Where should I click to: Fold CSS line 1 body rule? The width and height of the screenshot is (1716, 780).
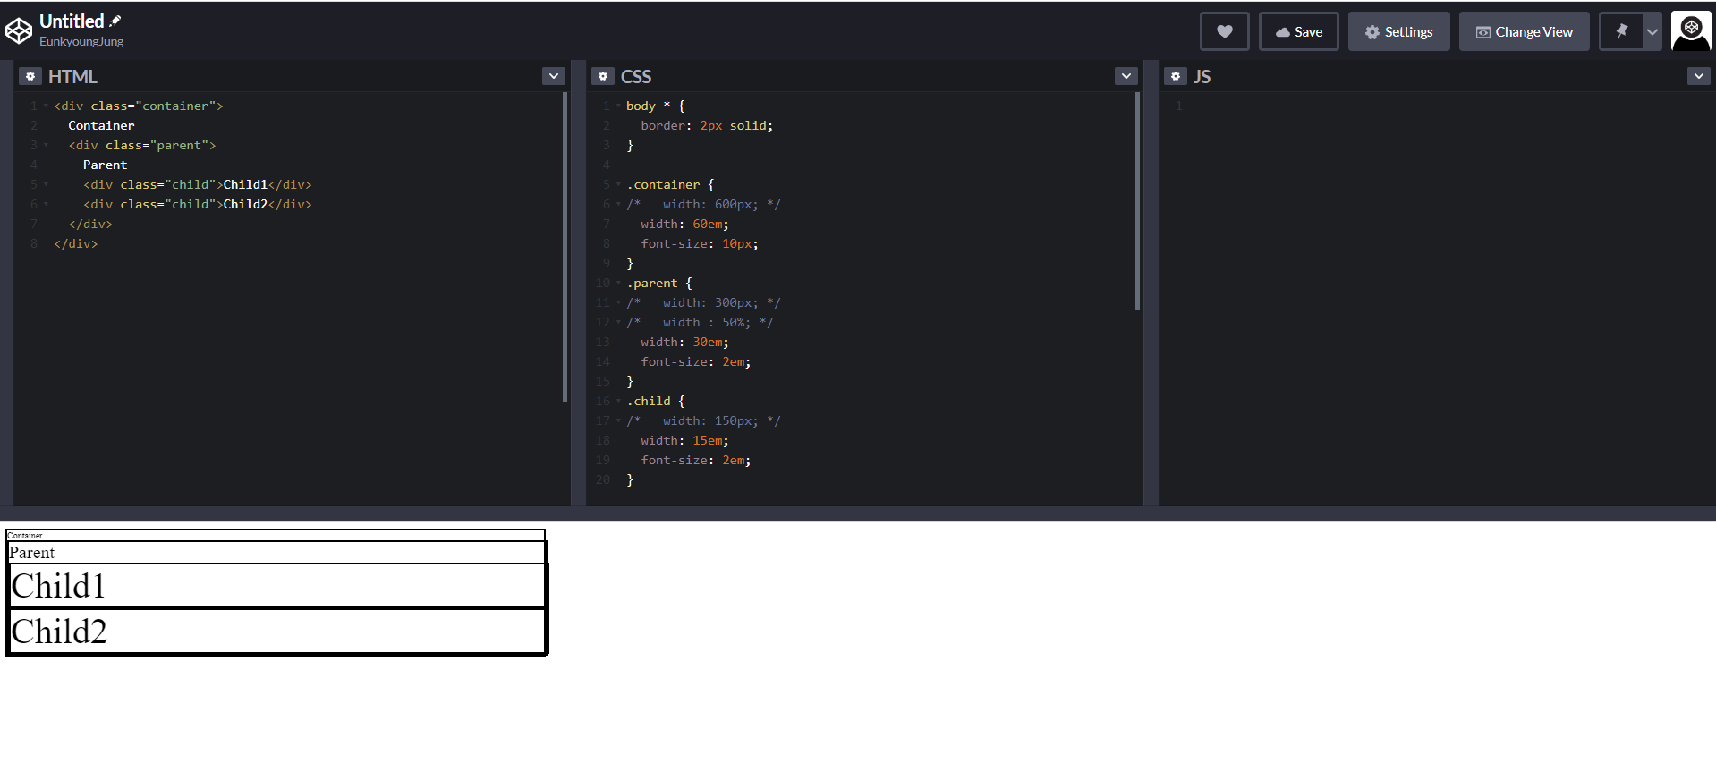[618, 106]
